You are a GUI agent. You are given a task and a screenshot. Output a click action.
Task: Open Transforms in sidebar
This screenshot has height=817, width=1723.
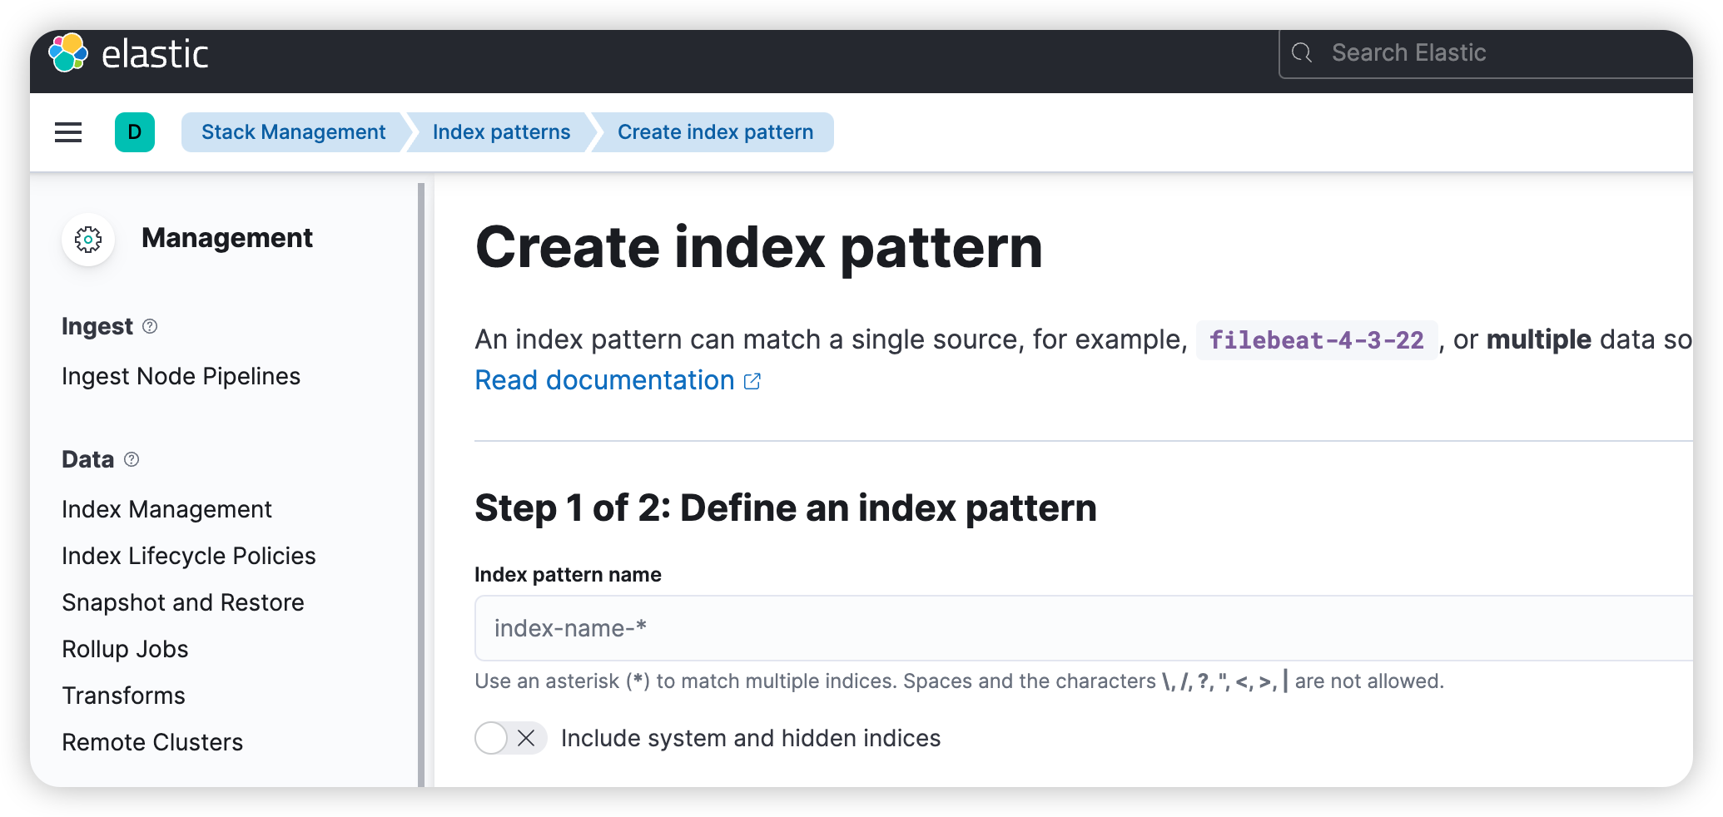123,696
